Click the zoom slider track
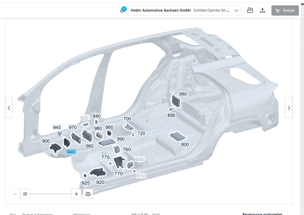Screen dimensions: 304x215 50,194
